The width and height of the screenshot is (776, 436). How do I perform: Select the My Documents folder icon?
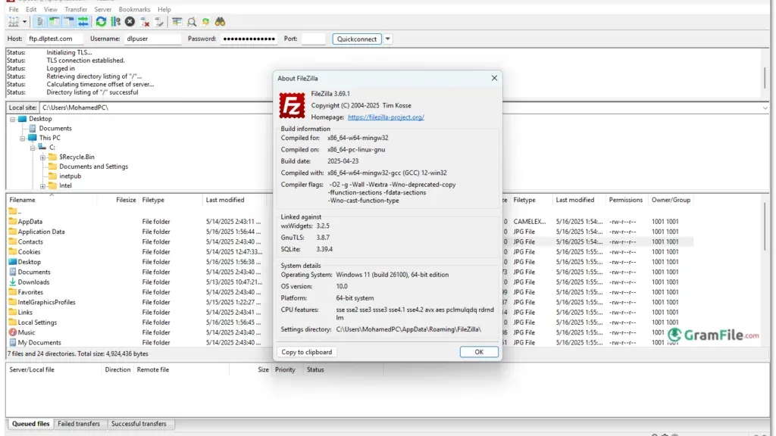coord(13,343)
